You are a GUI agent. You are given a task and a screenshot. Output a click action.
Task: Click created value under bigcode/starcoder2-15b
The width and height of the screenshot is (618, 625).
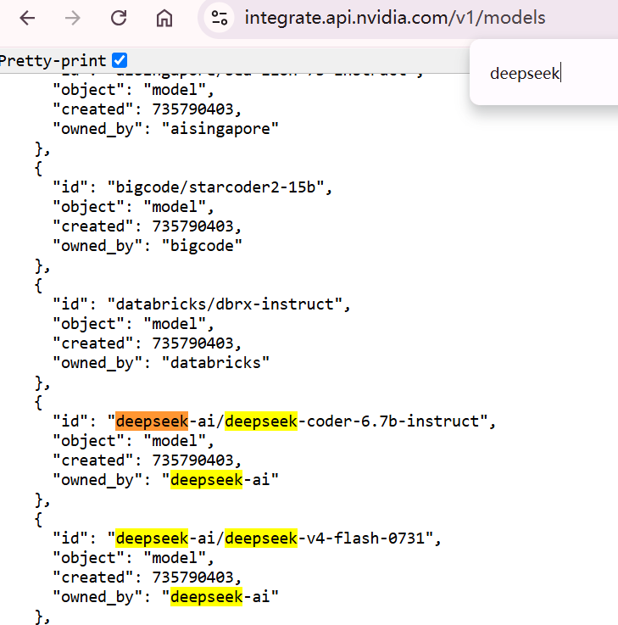coord(192,226)
